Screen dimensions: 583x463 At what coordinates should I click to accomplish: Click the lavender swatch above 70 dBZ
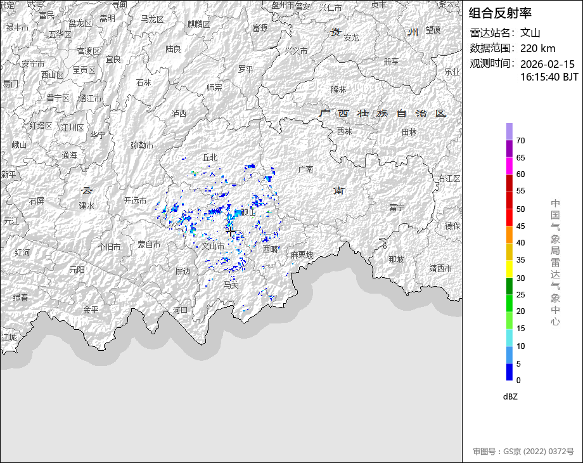pyautogui.click(x=509, y=131)
